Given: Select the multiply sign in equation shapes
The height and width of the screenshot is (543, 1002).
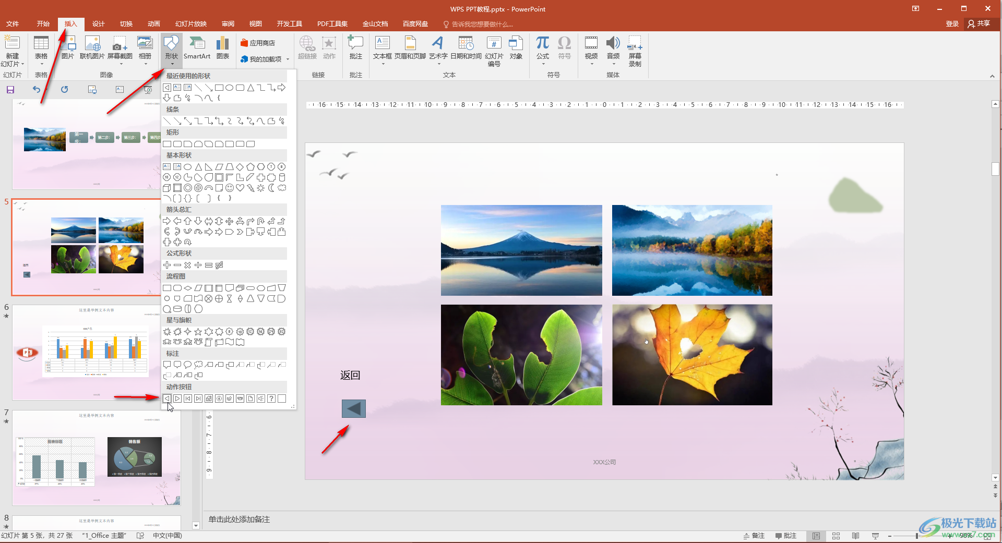Looking at the screenshot, I should tap(188, 265).
